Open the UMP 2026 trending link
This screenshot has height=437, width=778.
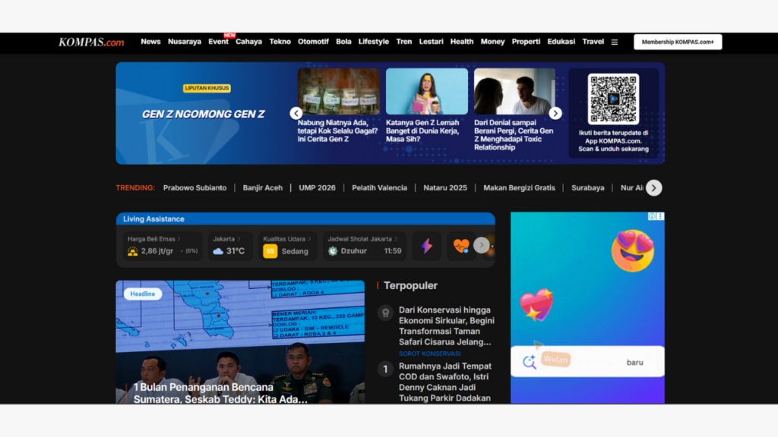pos(316,187)
